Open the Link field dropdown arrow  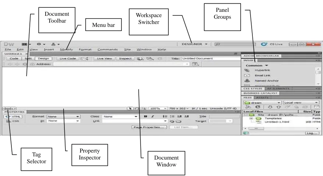[x=165, y=121]
